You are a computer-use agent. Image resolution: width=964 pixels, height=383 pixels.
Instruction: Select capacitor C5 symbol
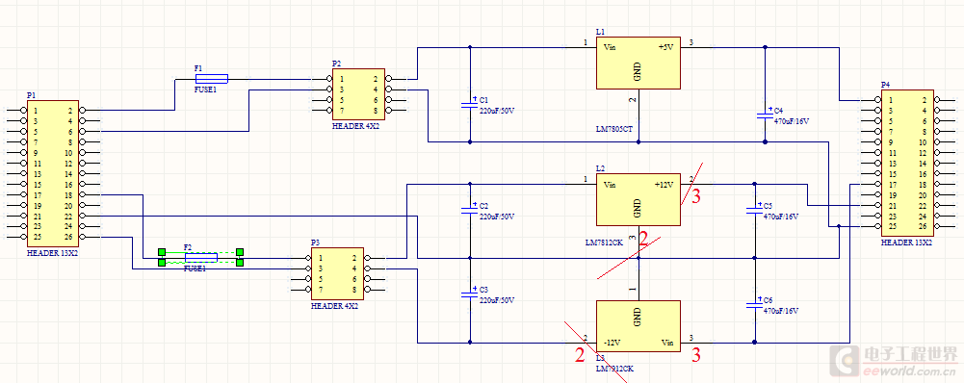click(754, 210)
